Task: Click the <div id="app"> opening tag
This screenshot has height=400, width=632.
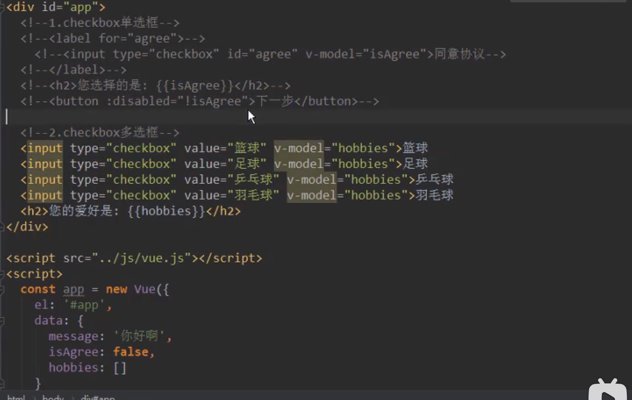Action: click(x=56, y=7)
